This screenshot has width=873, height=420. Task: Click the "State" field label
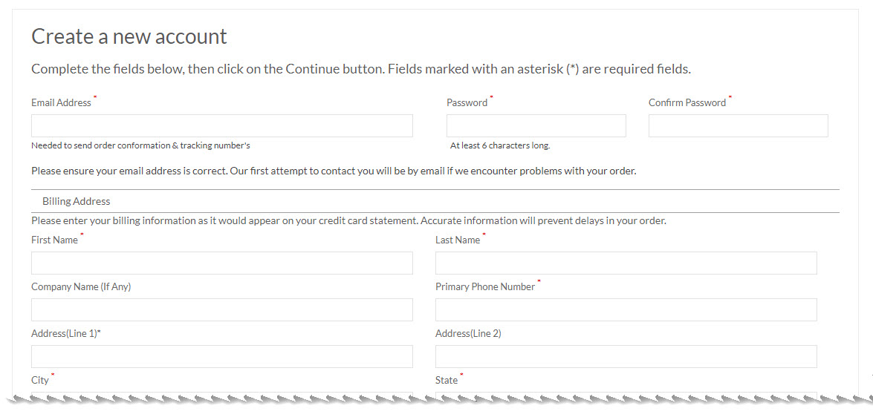point(447,381)
